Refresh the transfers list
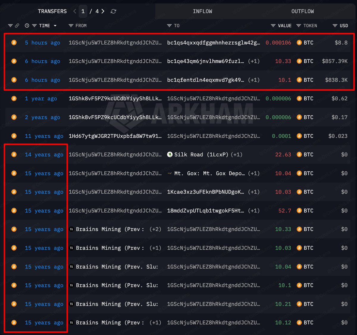Image resolution: width=357 pixels, height=335 pixels. click(x=113, y=11)
